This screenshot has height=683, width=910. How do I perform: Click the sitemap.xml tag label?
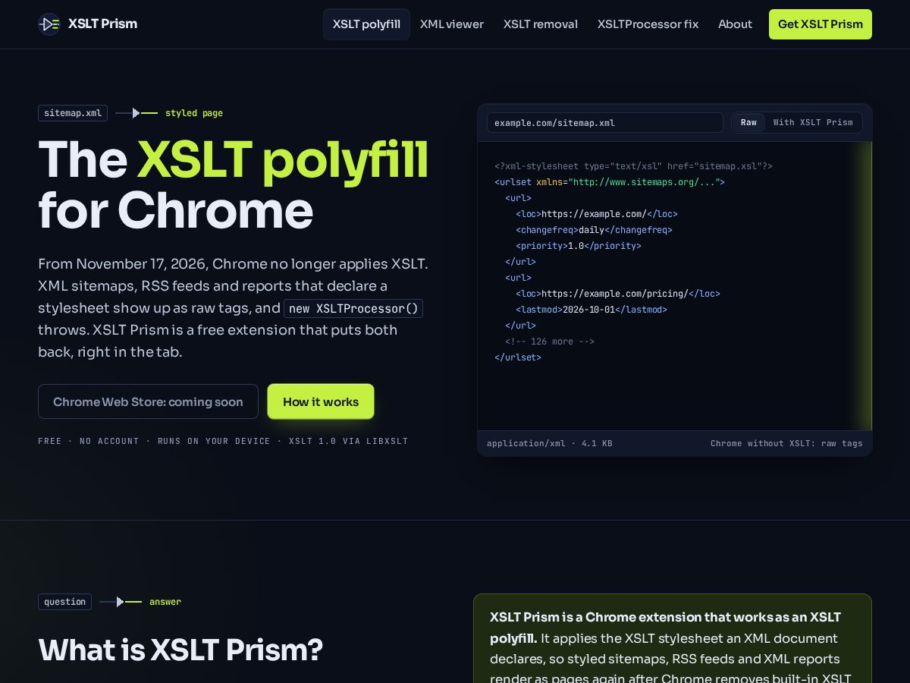[73, 113]
